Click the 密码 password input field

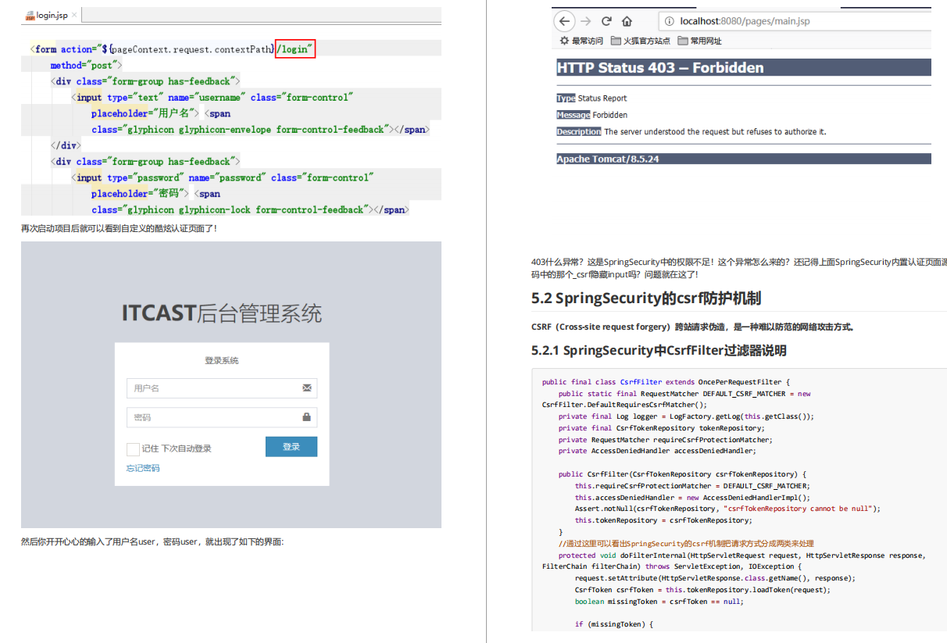222,417
